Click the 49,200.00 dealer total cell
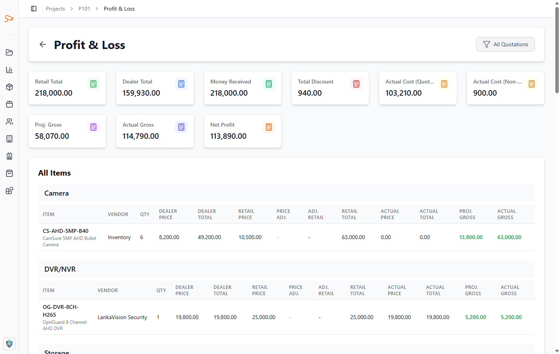The image size is (560, 354). pos(210,237)
